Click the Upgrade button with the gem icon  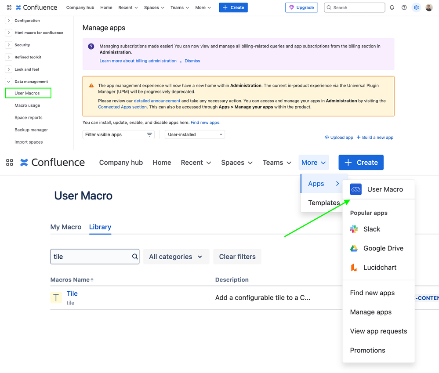pos(301,7)
